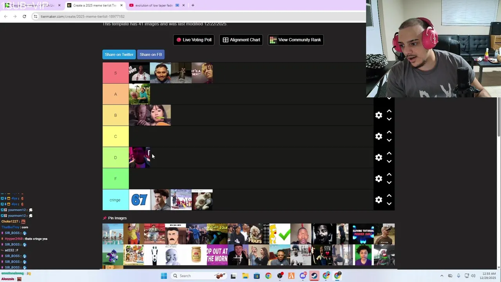Select the F tier label
Image resolution: width=501 pixels, height=282 pixels.
pos(115,179)
